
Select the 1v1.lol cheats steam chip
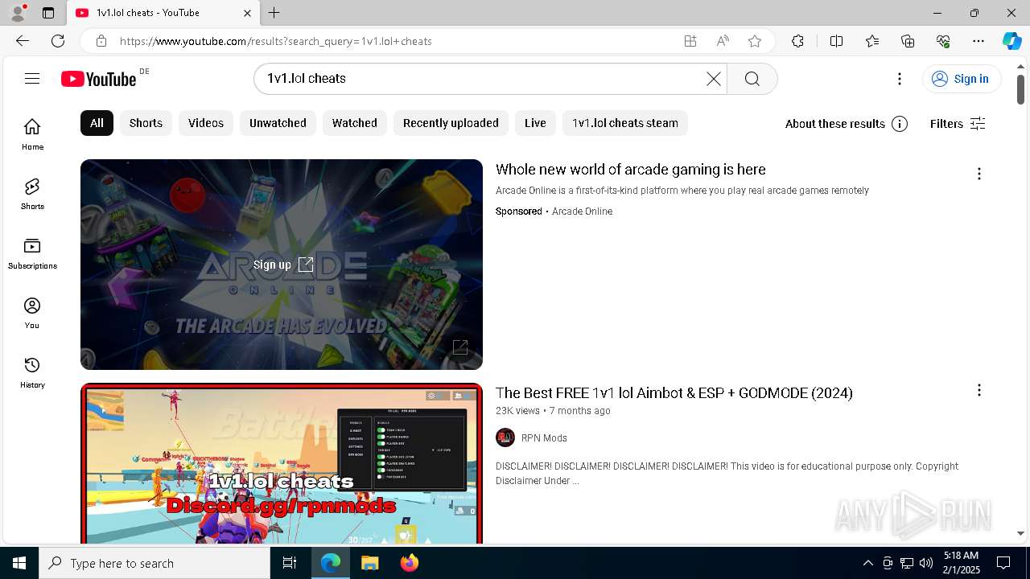click(x=625, y=123)
